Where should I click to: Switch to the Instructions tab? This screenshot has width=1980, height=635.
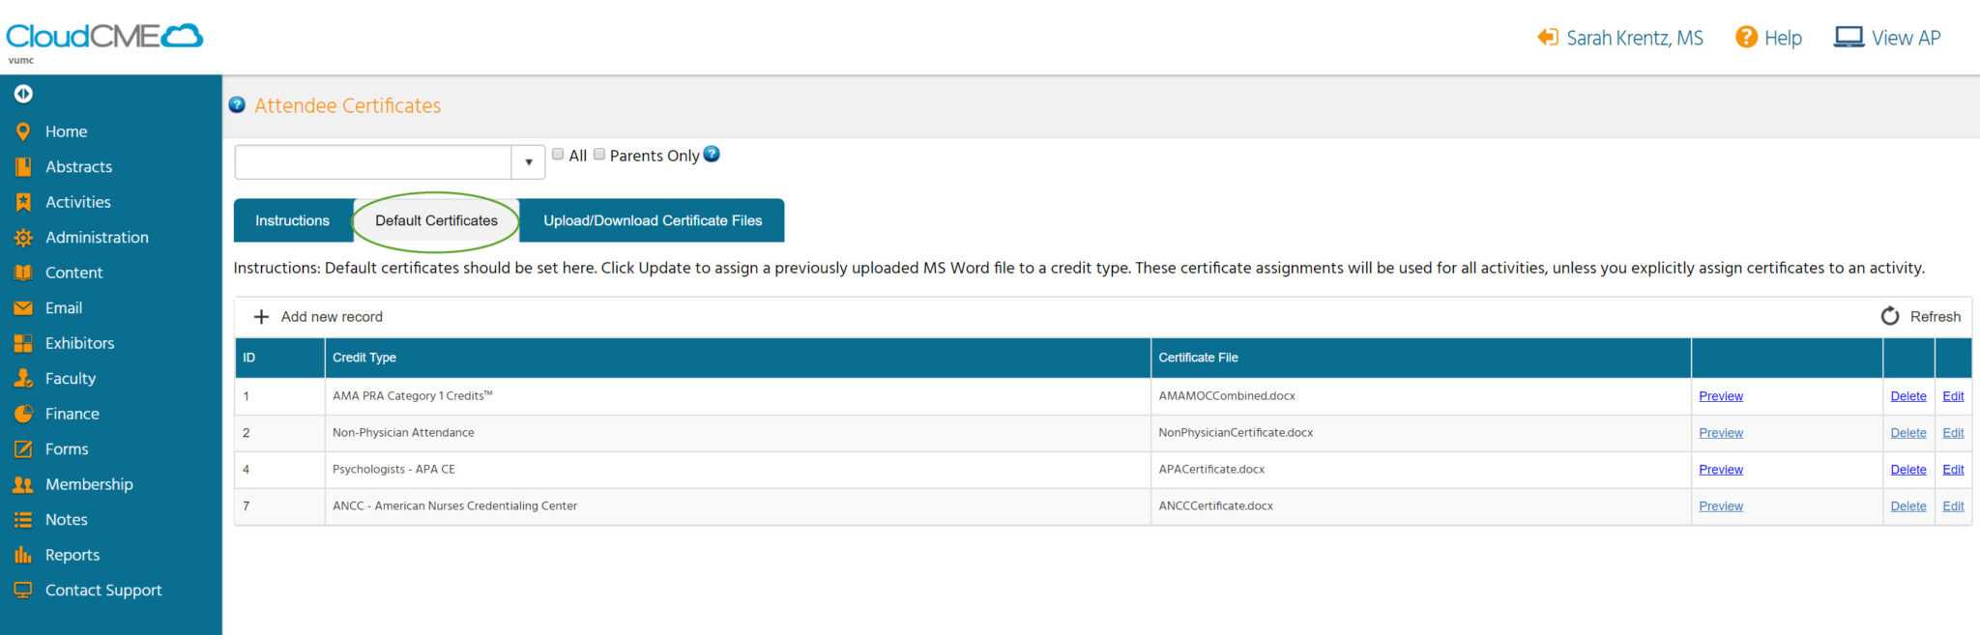(291, 220)
